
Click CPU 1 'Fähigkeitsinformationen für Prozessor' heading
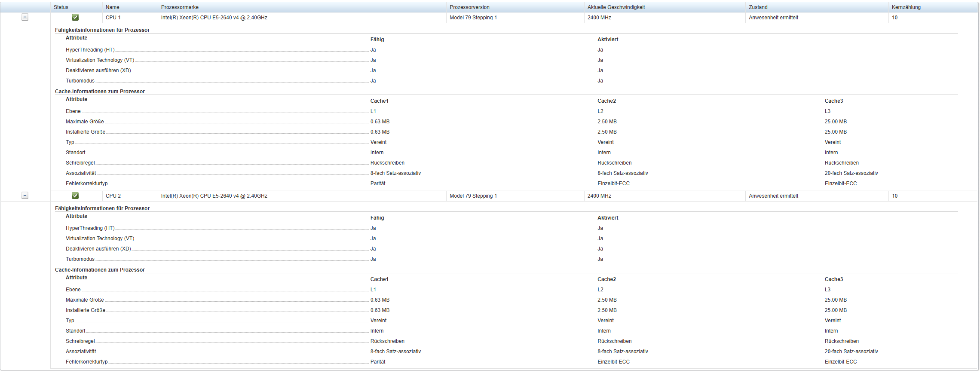(102, 30)
